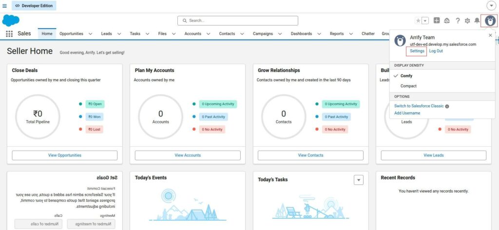Expand the Opportunities tab chevron
499x230 pixels.
click(x=90, y=34)
